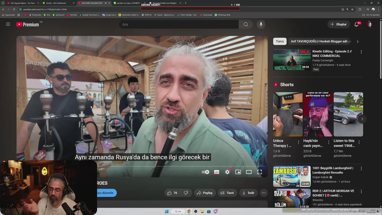Open File Explorer from taskbar
Image resolution: width=382 pixels, height=215 pixels.
202,211
